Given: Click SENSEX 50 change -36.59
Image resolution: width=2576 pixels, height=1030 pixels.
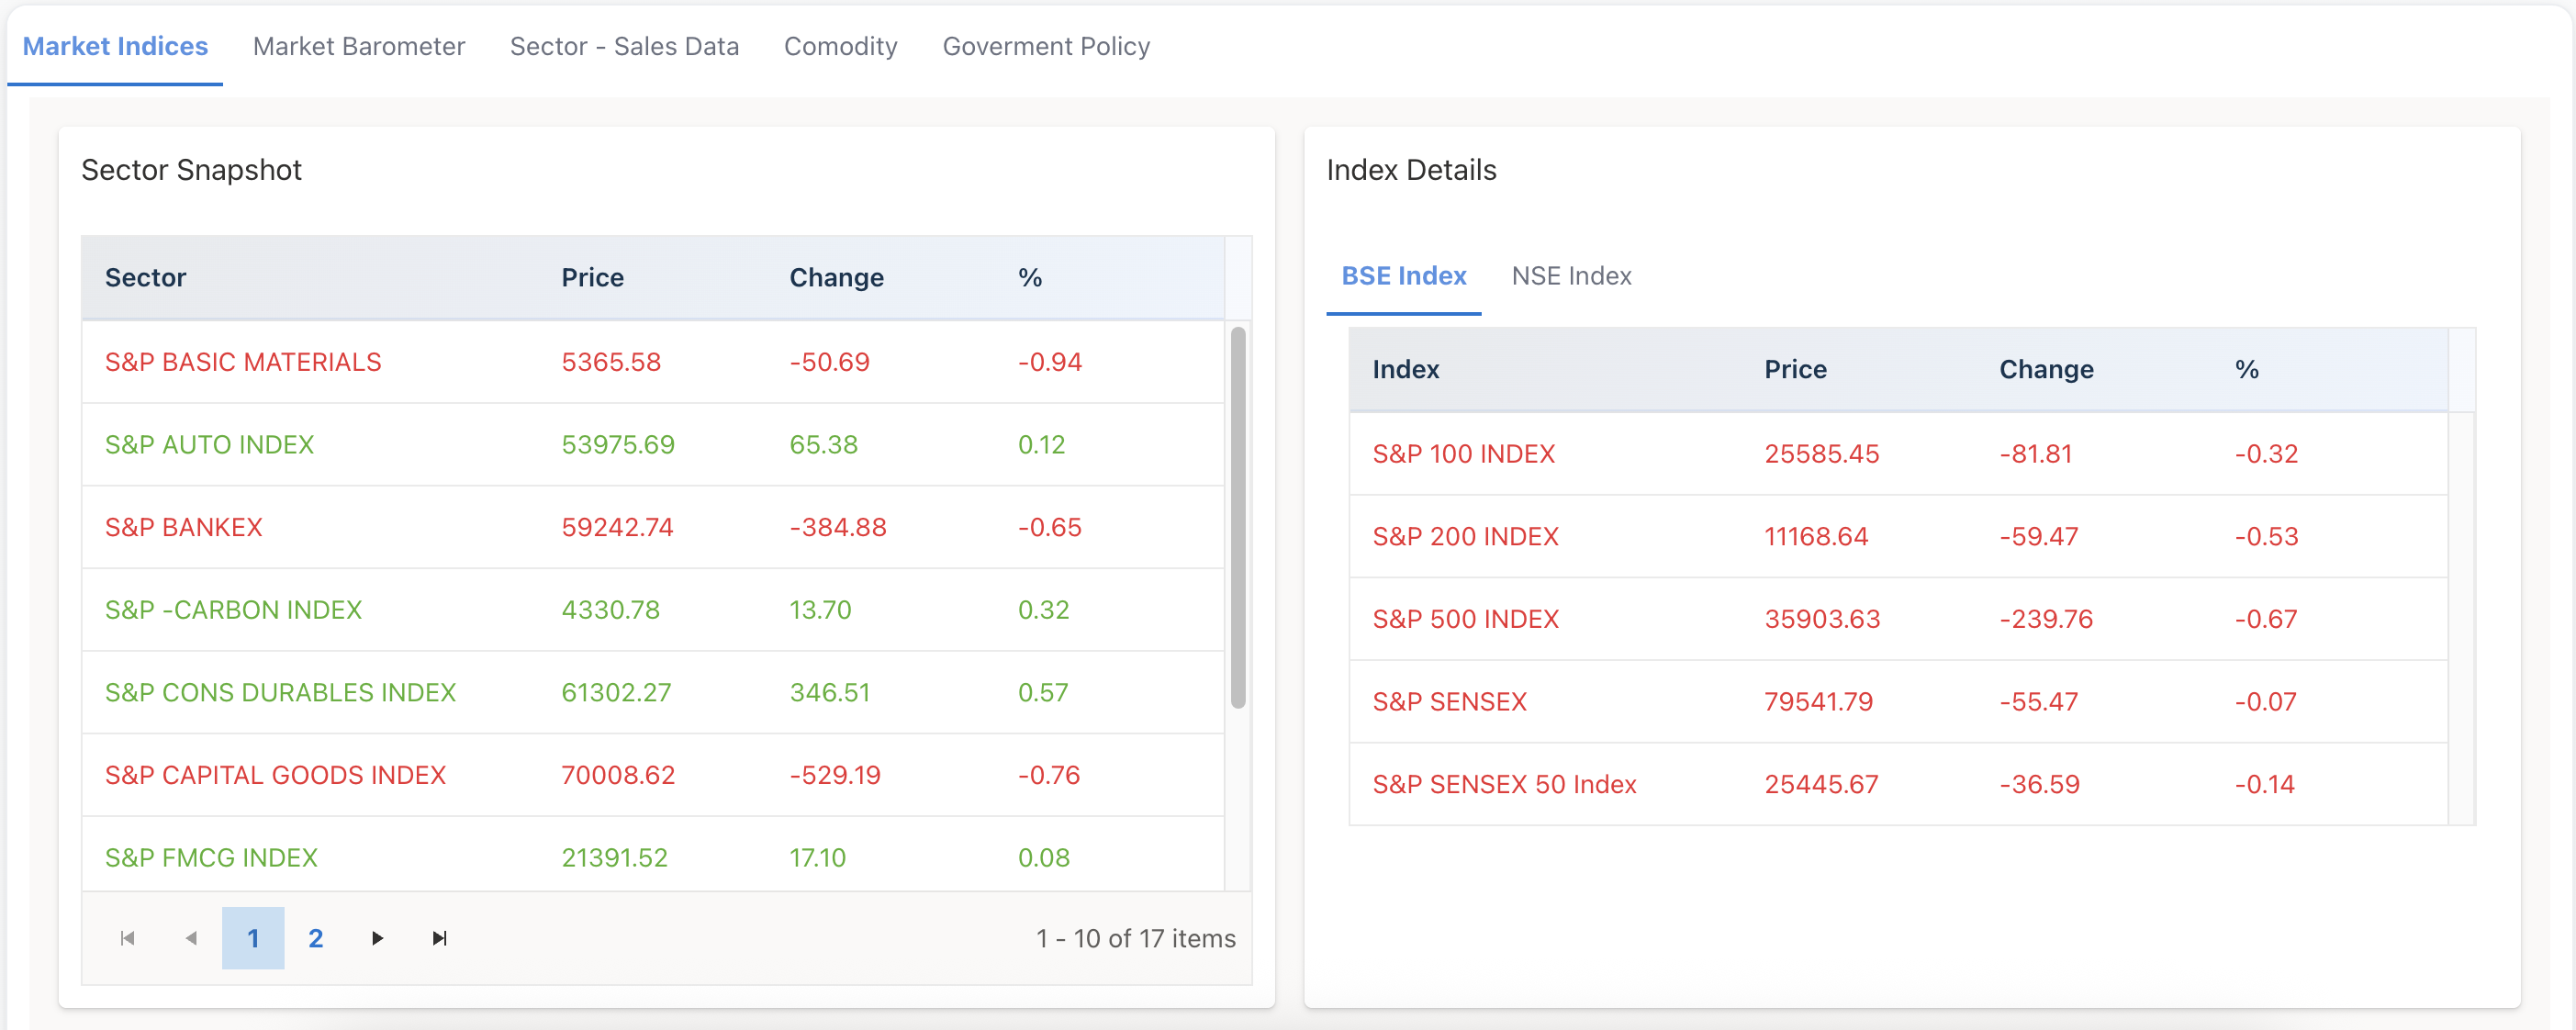Looking at the screenshot, I should (x=2039, y=785).
